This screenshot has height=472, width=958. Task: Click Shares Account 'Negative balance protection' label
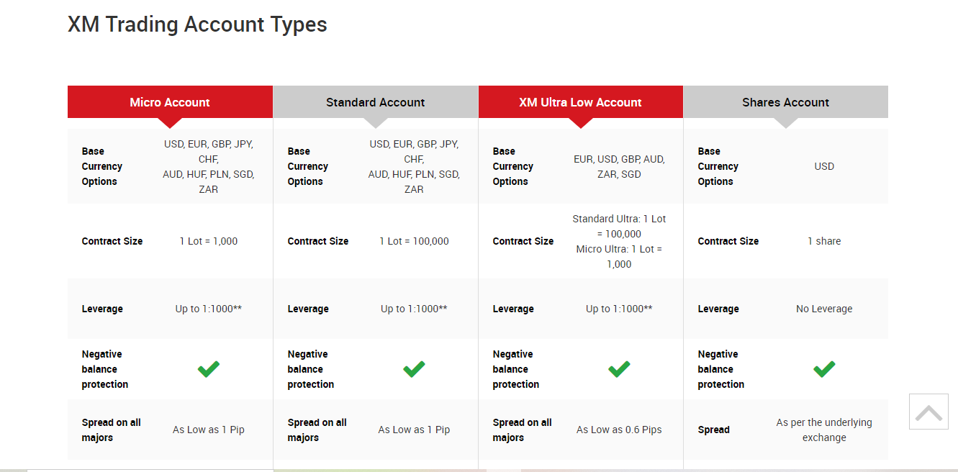click(721, 369)
